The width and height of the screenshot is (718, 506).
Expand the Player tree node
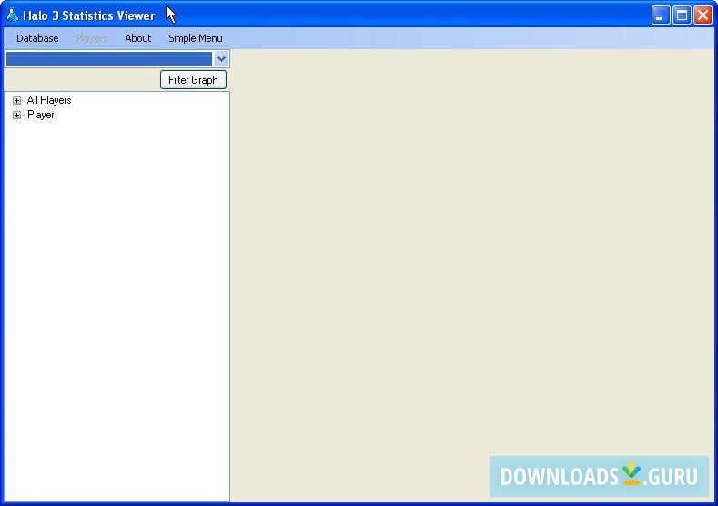tap(17, 115)
